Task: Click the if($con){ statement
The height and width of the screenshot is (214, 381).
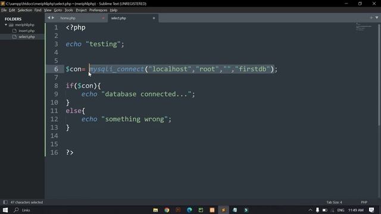Action: click(x=83, y=86)
